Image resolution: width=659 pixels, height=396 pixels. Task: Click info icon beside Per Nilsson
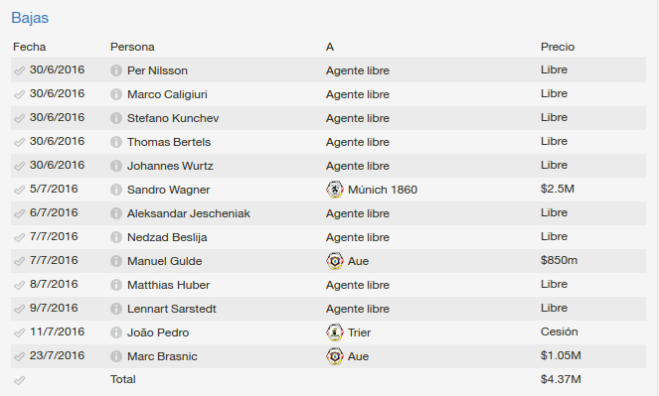[x=116, y=70]
